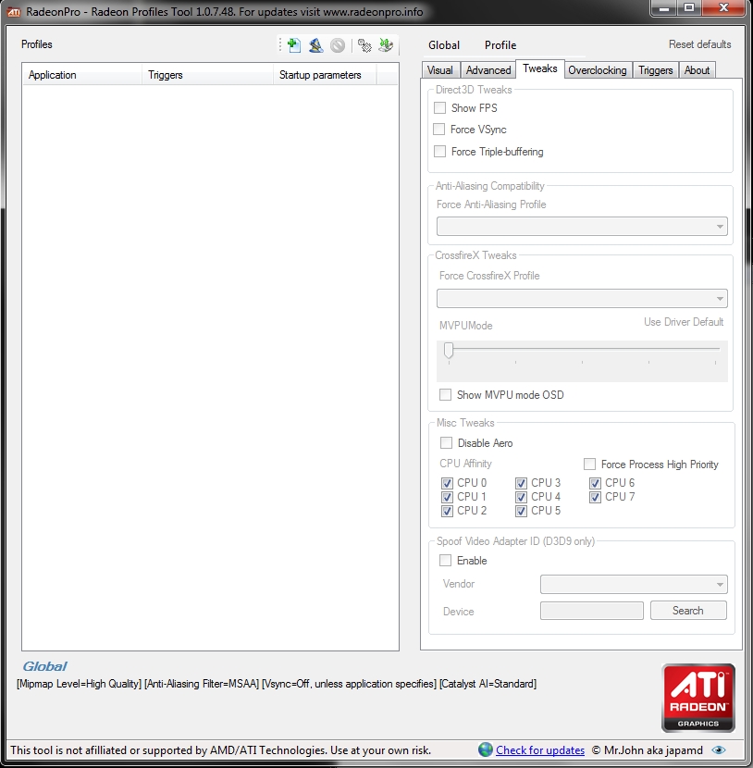Click the eye icon in the status bar

pos(719,749)
